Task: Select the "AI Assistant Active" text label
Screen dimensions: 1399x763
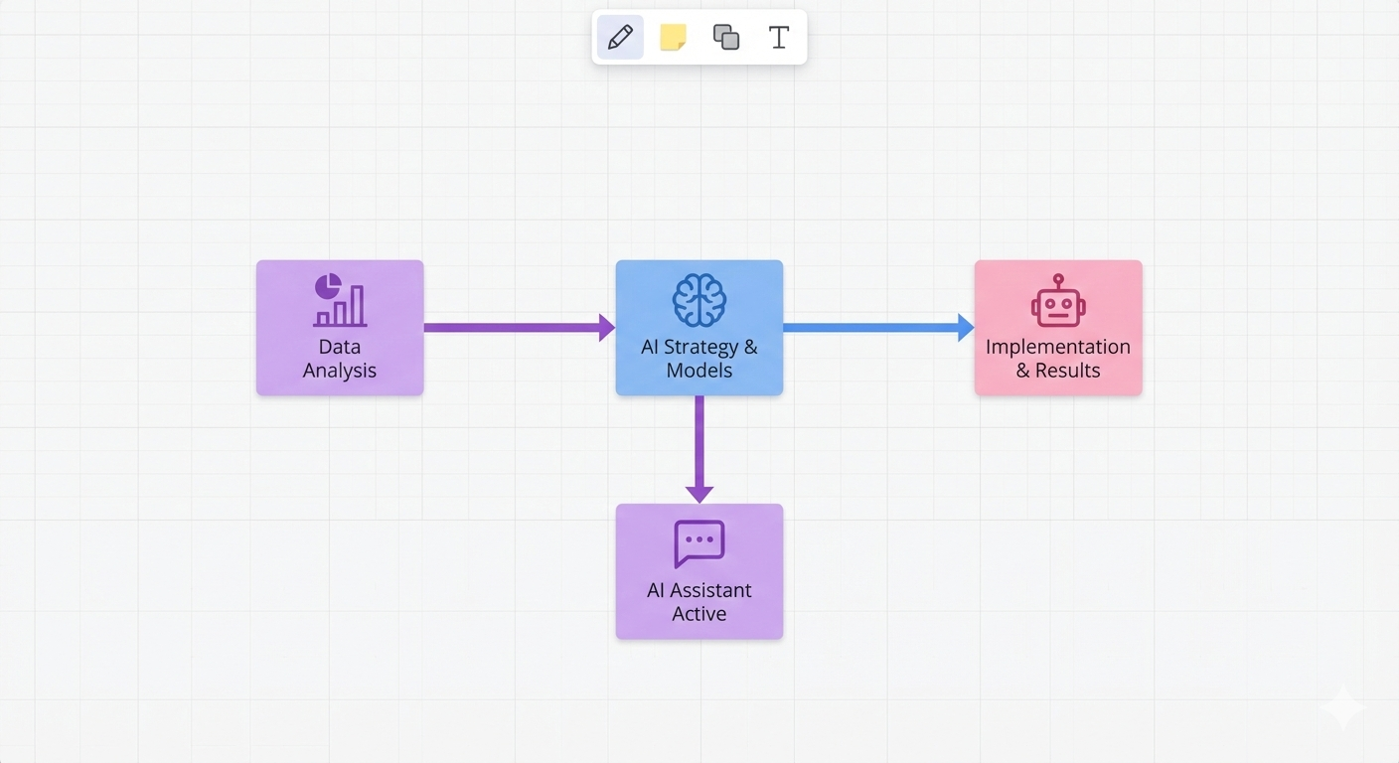Action: tap(699, 602)
